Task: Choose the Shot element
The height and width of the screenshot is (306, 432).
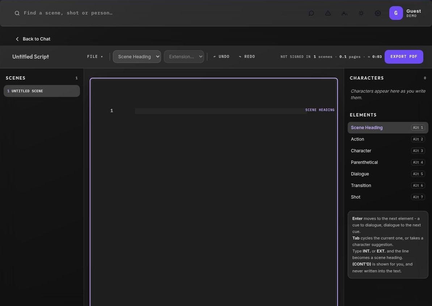Action: pos(388,197)
